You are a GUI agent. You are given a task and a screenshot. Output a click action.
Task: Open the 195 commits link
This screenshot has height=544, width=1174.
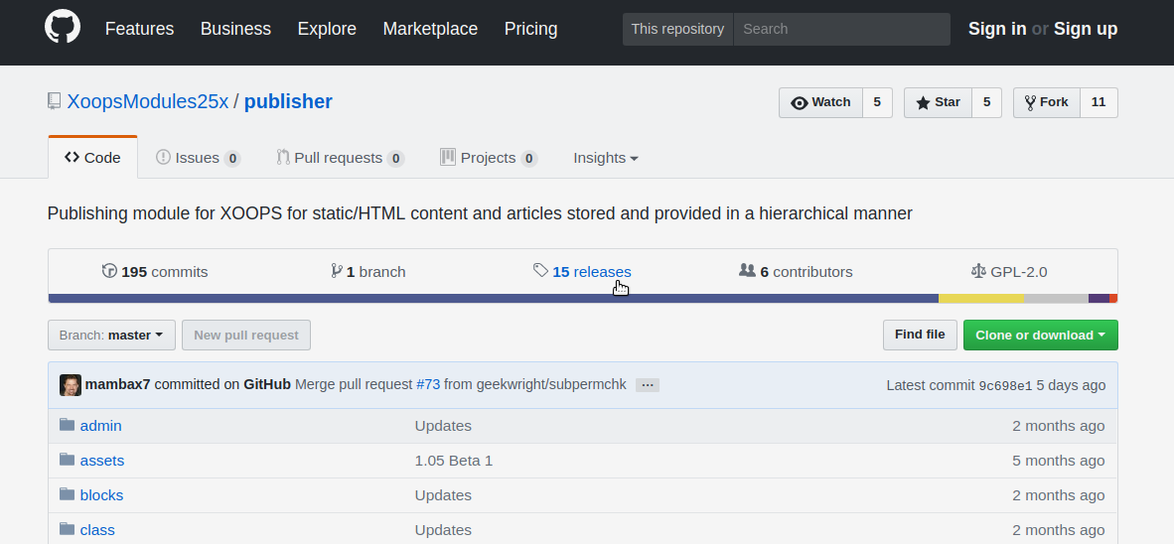[155, 272]
